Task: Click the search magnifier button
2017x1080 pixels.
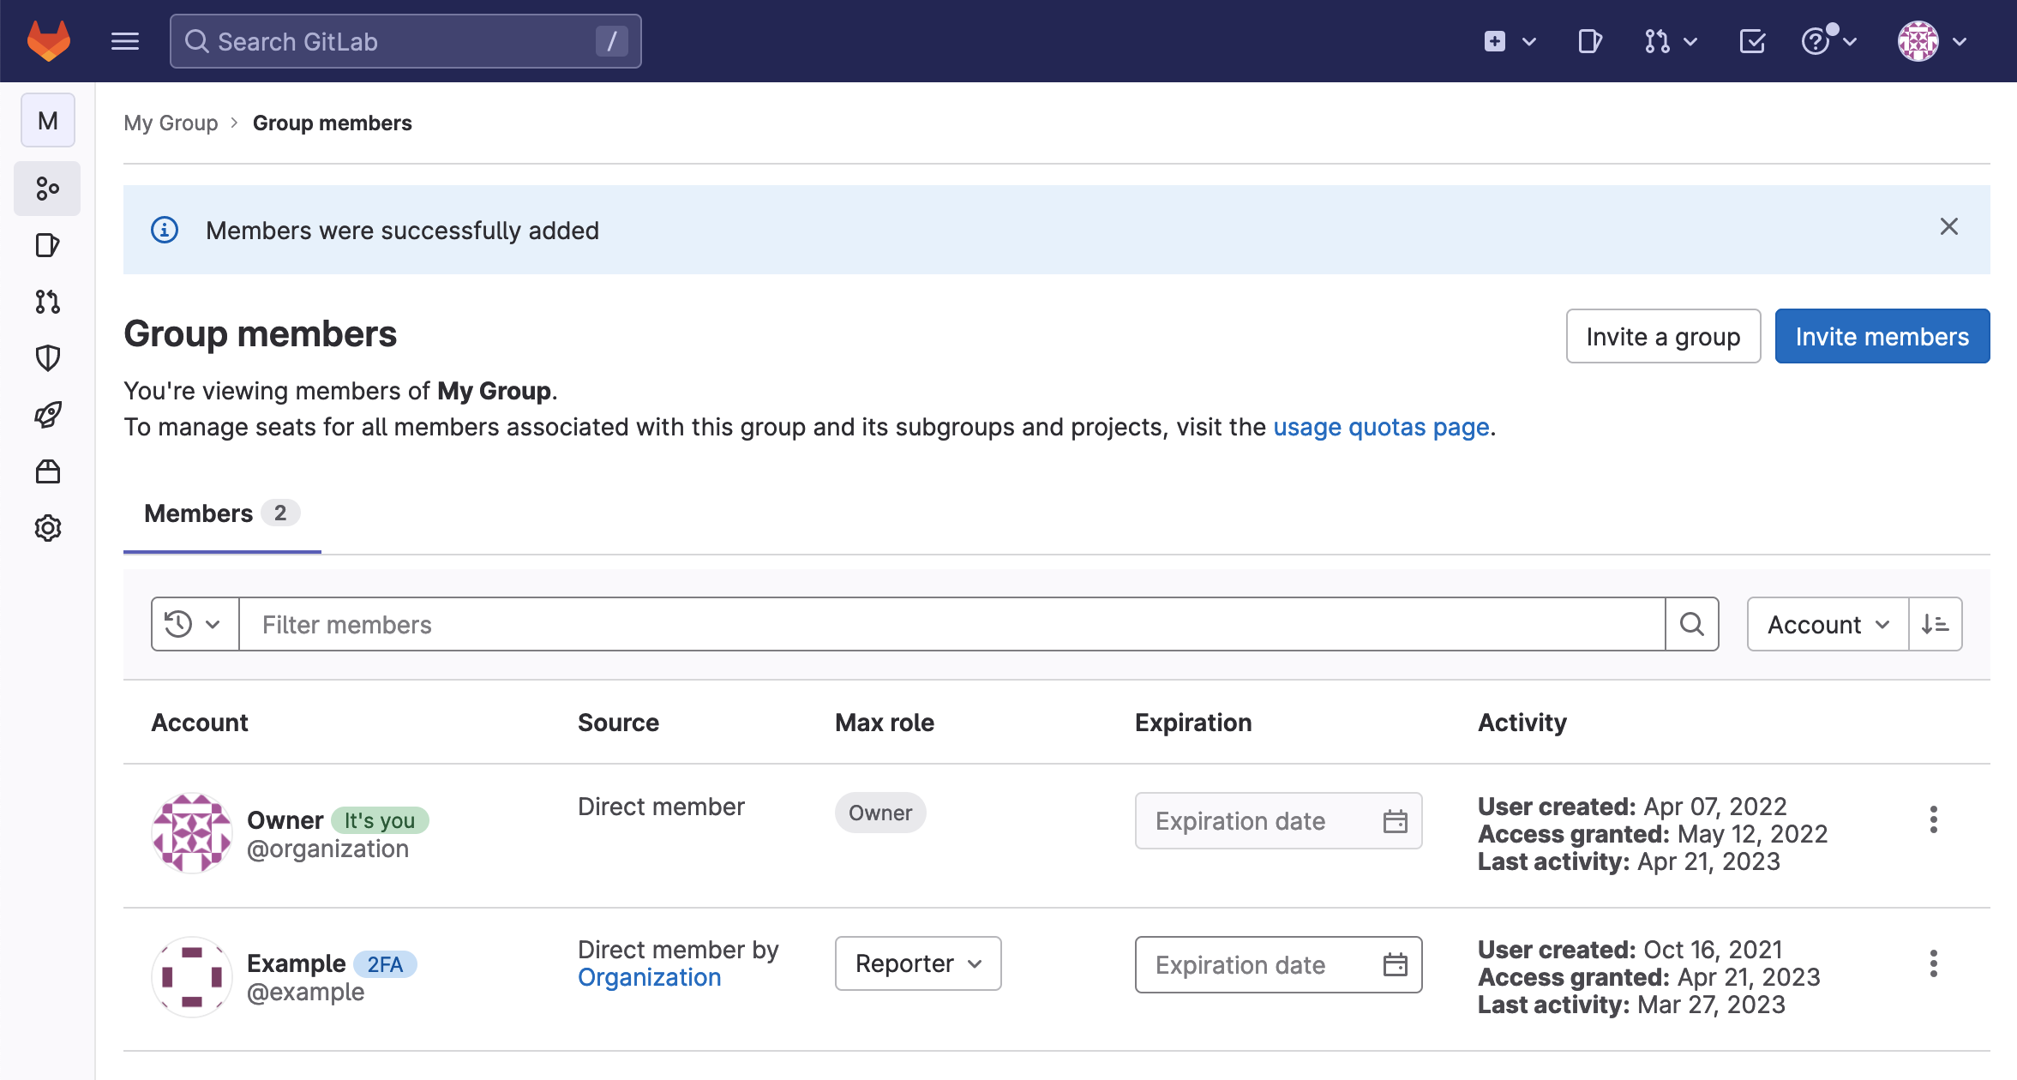Action: [1692, 624]
